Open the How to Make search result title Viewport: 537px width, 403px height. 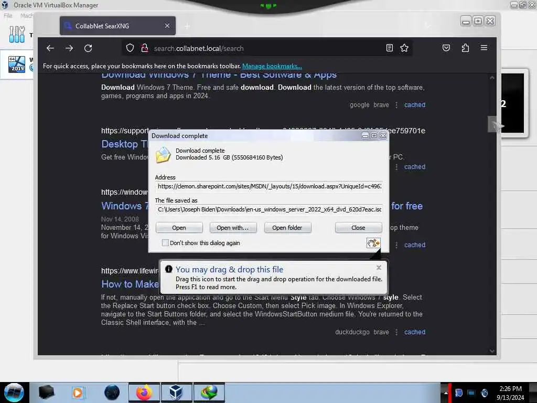coord(130,284)
